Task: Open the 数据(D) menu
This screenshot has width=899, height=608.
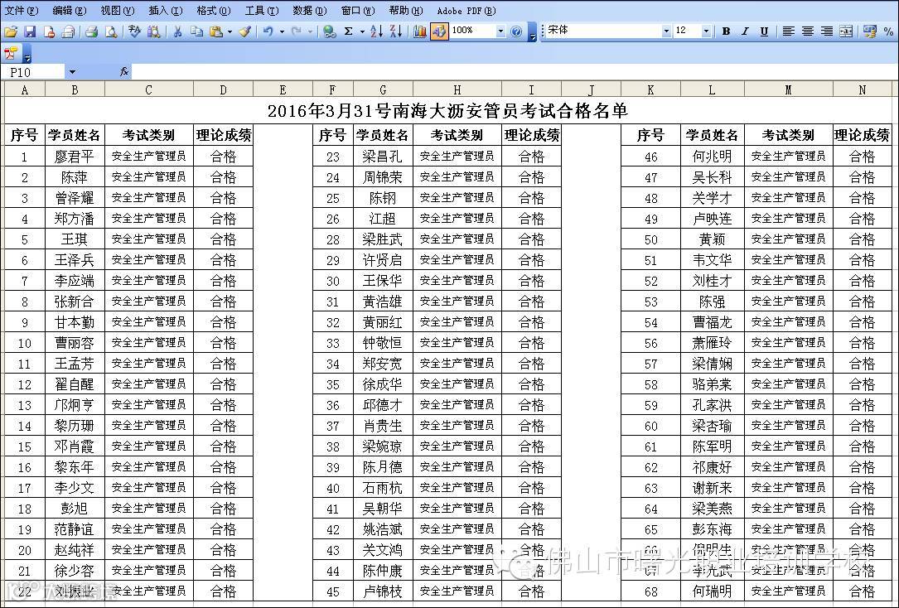Action: pos(310,11)
